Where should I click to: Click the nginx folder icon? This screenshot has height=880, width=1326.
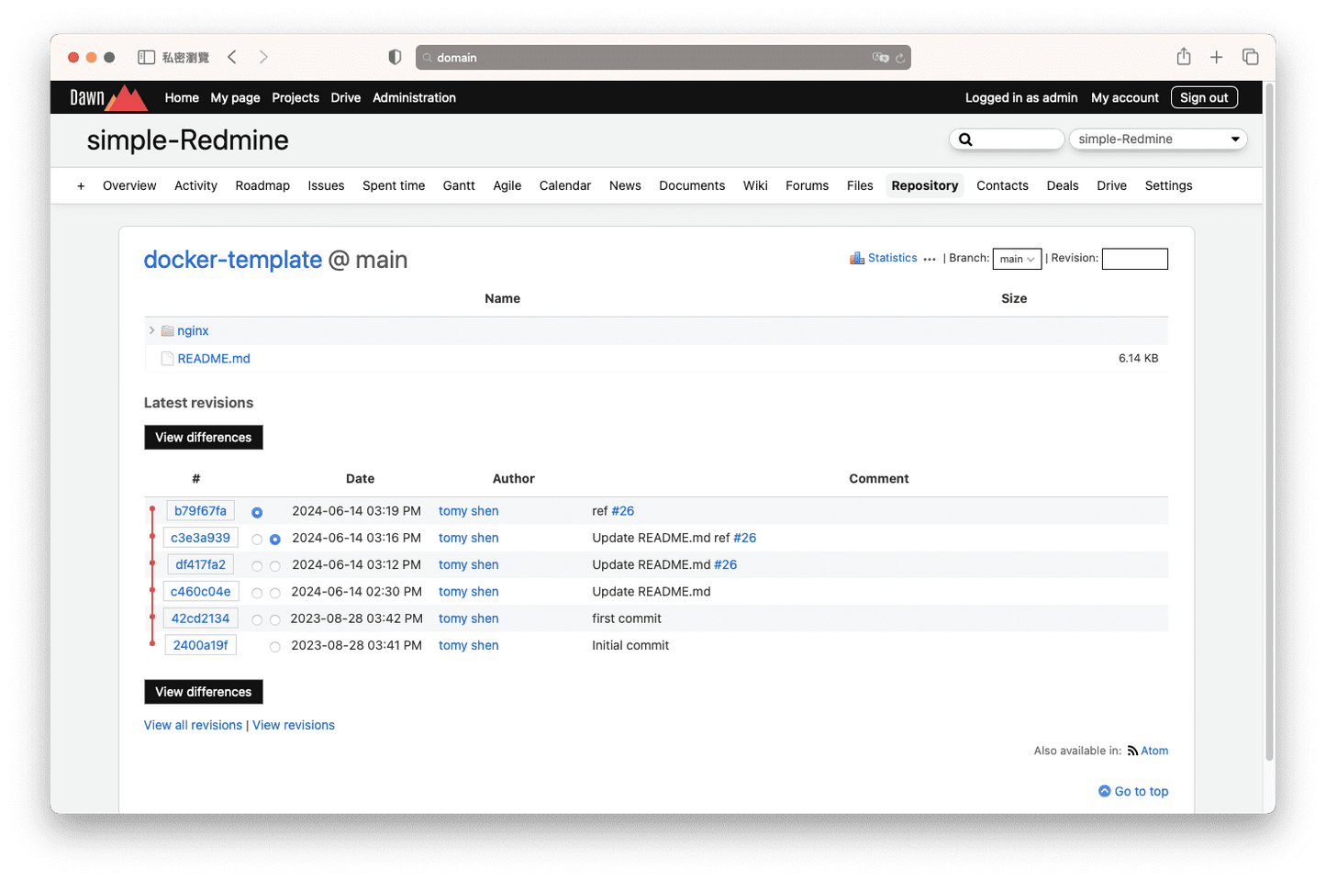(x=167, y=330)
